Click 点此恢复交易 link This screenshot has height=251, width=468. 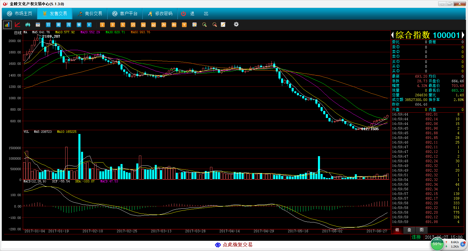tap(238, 245)
